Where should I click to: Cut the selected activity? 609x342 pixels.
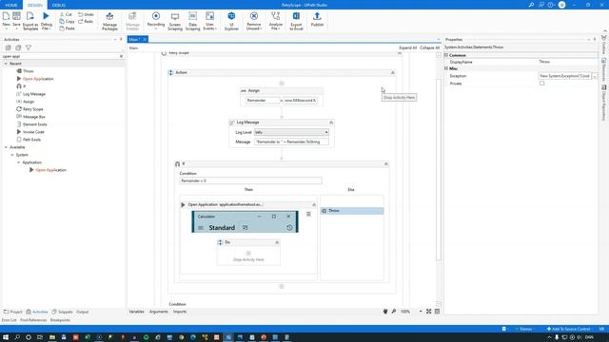pyautogui.click(x=66, y=14)
